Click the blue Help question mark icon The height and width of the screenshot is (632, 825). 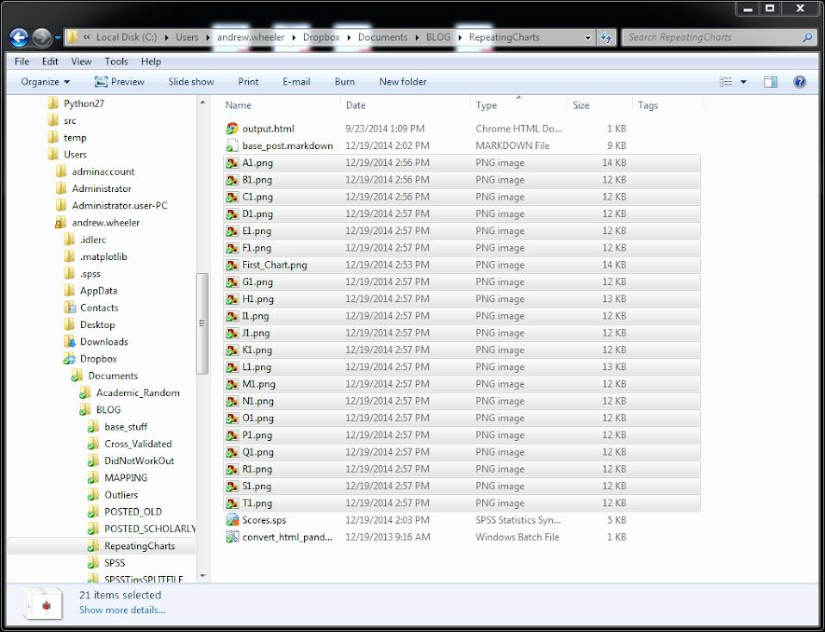coord(800,82)
